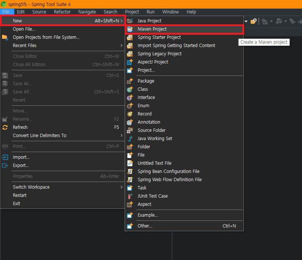This screenshot has width=302, height=260.
Task: Click the Import icon in the File menu
Action: point(5,157)
